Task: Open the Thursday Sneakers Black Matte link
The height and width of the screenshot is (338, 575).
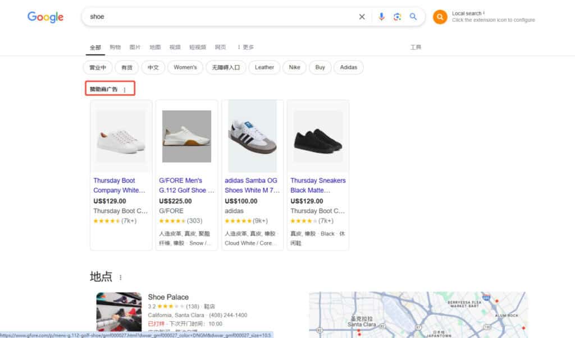Action: coord(318,186)
